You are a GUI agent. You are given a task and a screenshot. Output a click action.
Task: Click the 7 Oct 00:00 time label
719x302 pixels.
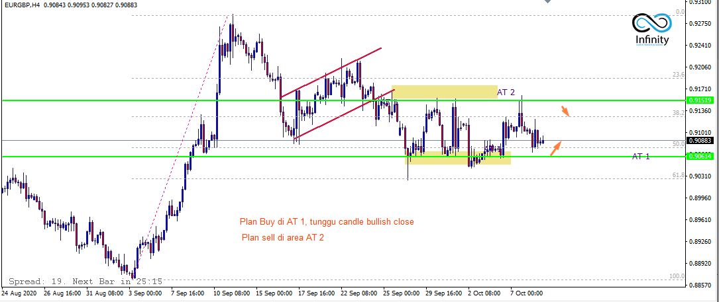click(527, 292)
